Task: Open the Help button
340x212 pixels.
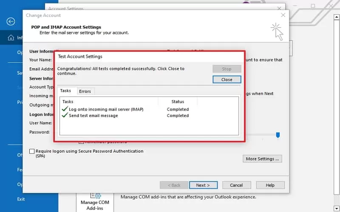Action: 270,185
